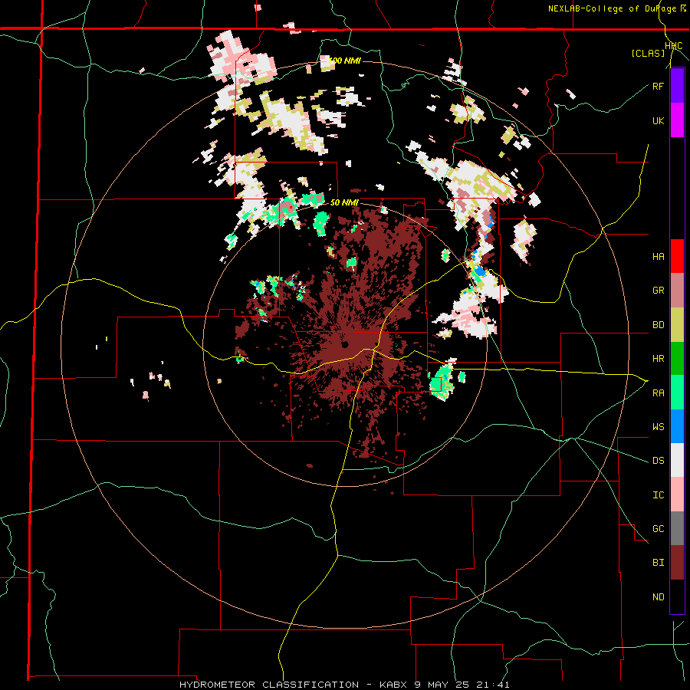Screen dimensions: 690x690
Task: Click the ND legend label
Action: pyautogui.click(x=658, y=597)
